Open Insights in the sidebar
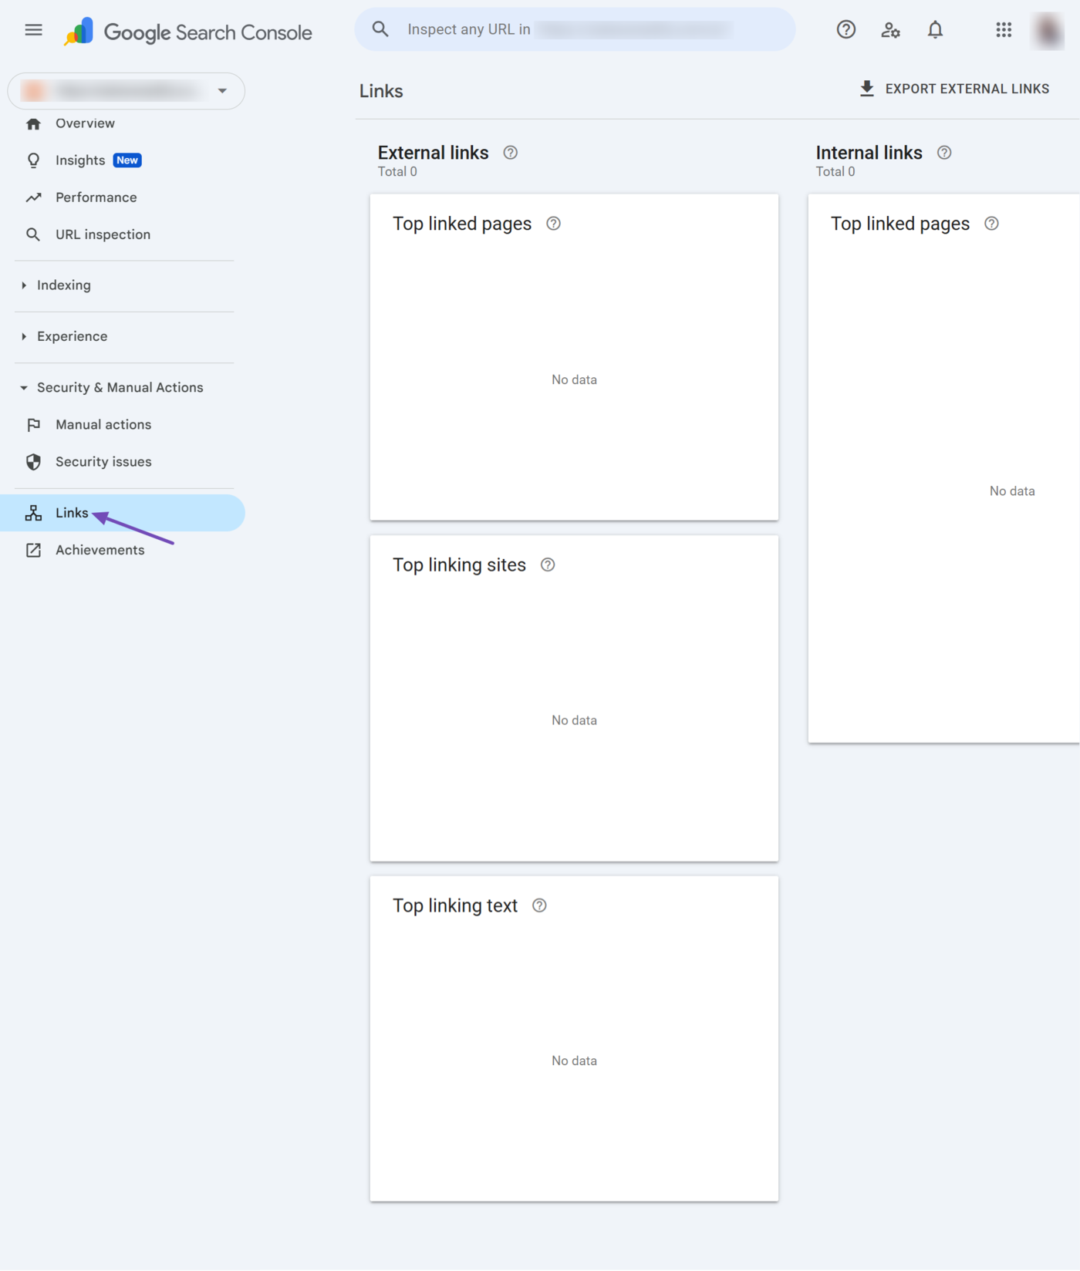 click(80, 160)
